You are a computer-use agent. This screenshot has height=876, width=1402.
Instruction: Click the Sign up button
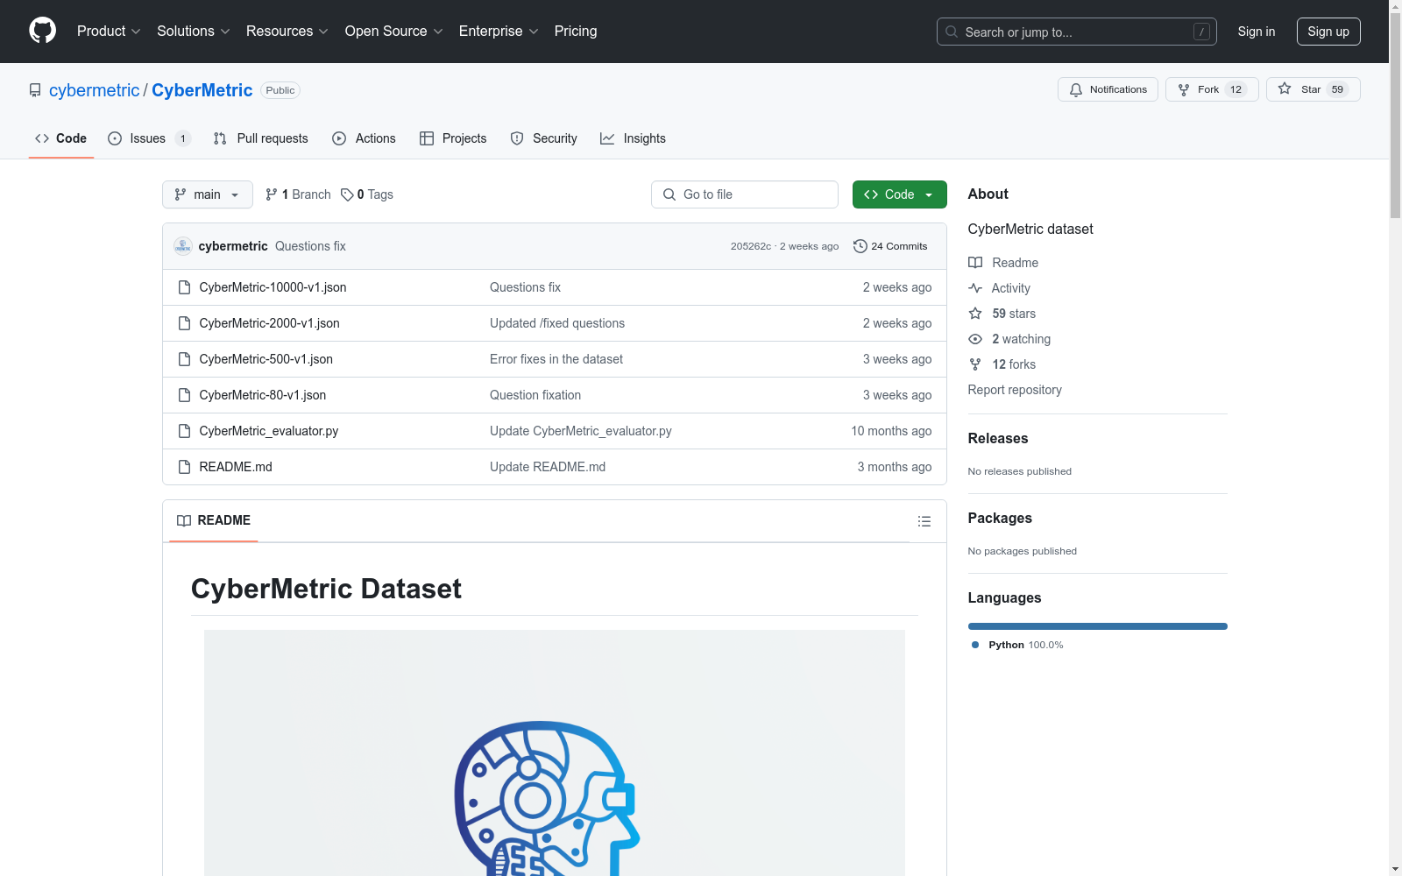(x=1328, y=32)
